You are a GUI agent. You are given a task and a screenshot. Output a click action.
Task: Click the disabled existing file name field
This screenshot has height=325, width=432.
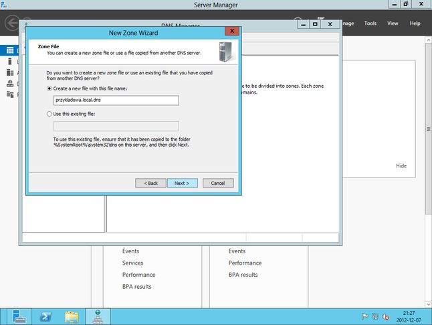point(116,126)
